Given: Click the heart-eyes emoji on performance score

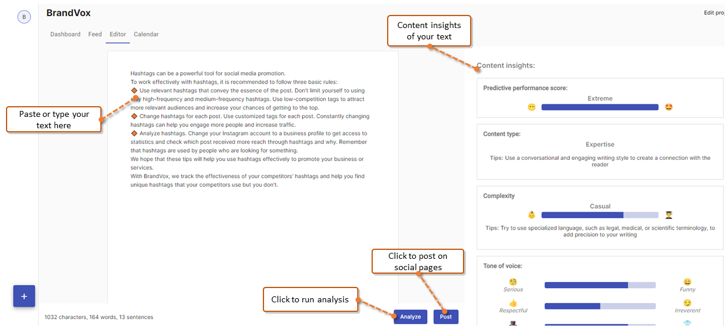Looking at the screenshot, I should (x=669, y=107).
